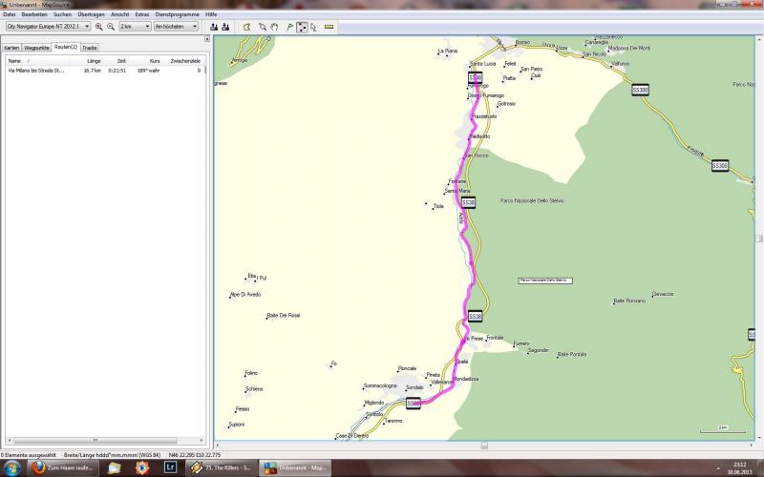Open Lightroom from the taskbar

tap(170, 467)
